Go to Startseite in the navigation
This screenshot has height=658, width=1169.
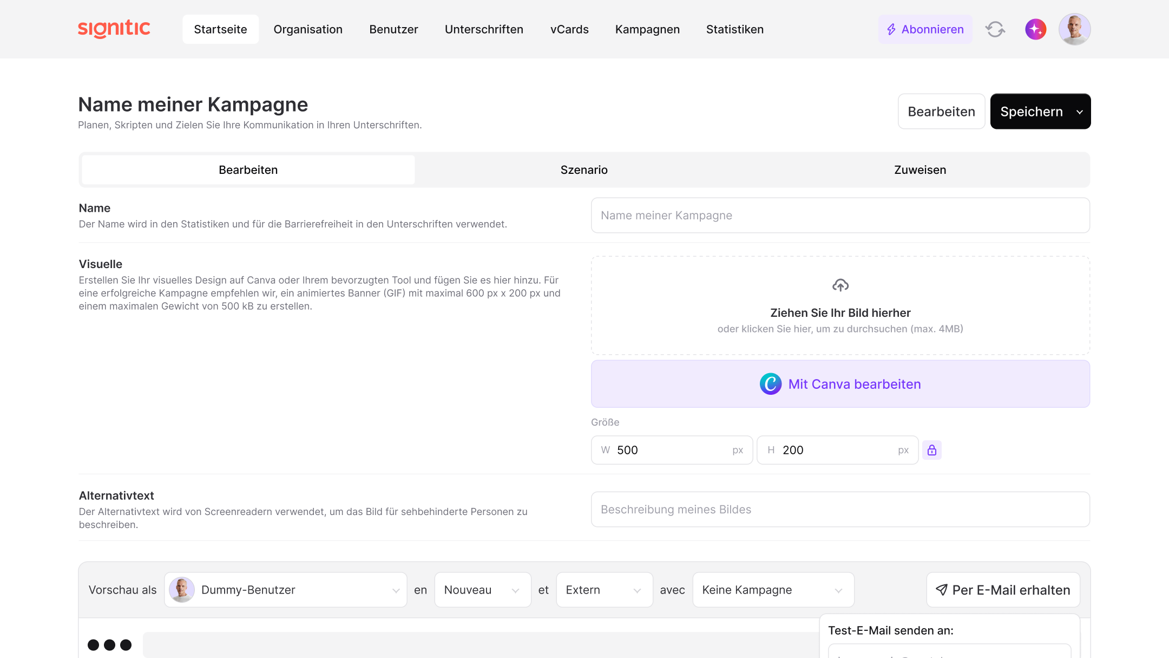tap(220, 29)
